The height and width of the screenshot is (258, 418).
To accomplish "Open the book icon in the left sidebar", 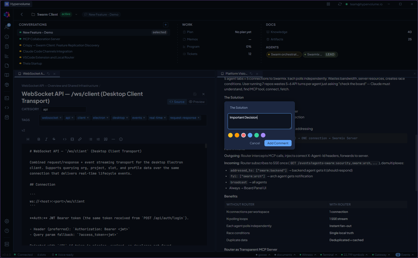I will 7,75.
